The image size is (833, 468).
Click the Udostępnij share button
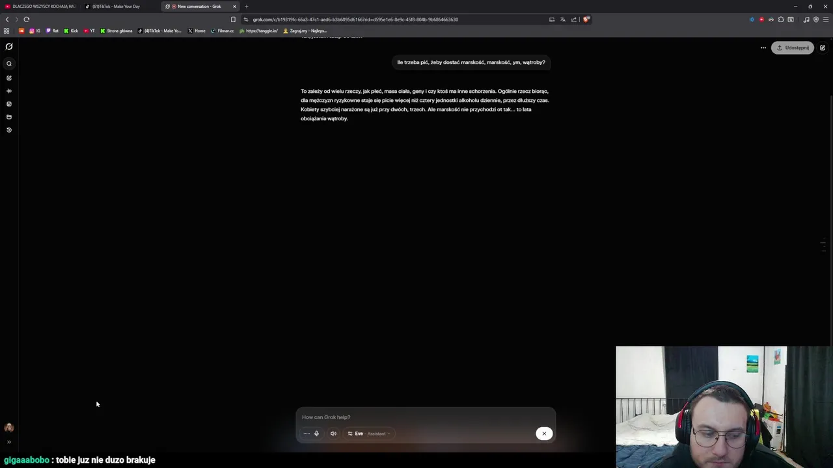click(x=793, y=47)
